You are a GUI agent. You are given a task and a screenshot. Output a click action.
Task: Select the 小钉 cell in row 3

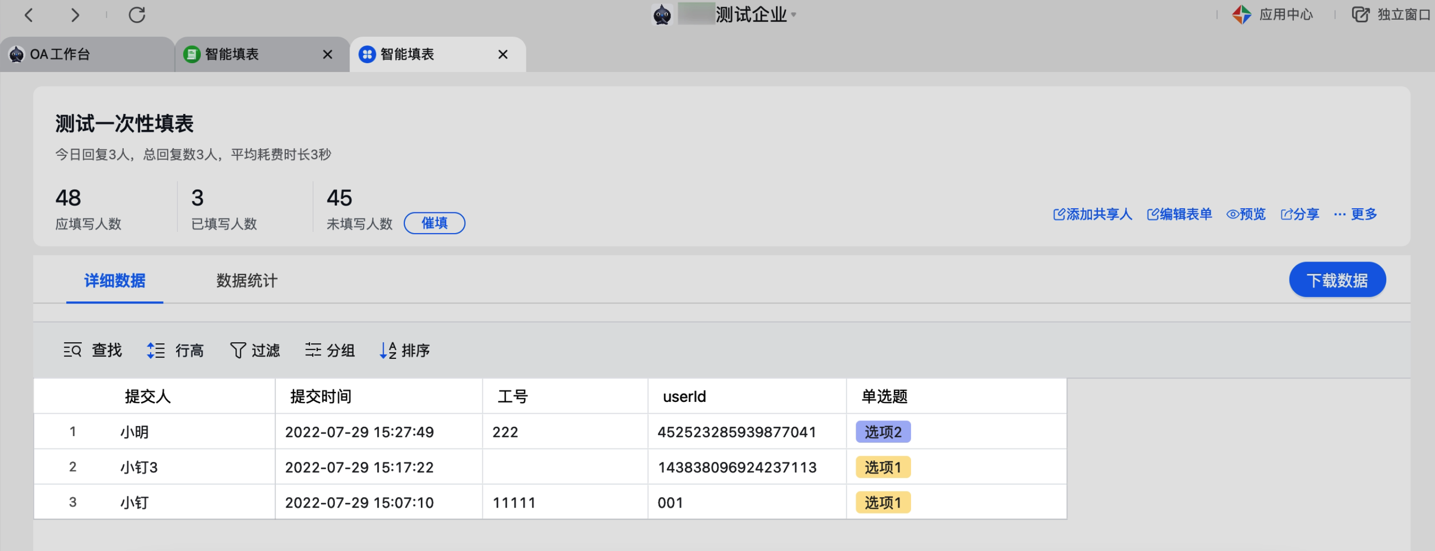click(x=134, y=502)
